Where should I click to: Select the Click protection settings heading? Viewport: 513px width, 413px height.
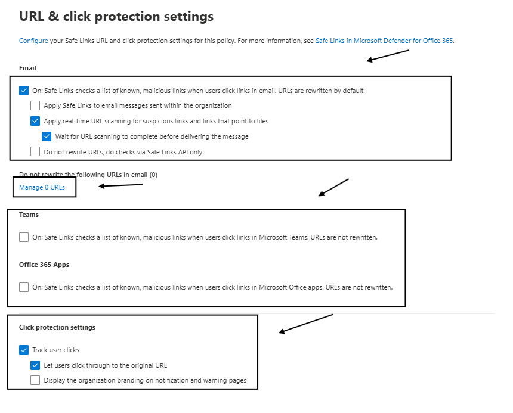(57, 327)
